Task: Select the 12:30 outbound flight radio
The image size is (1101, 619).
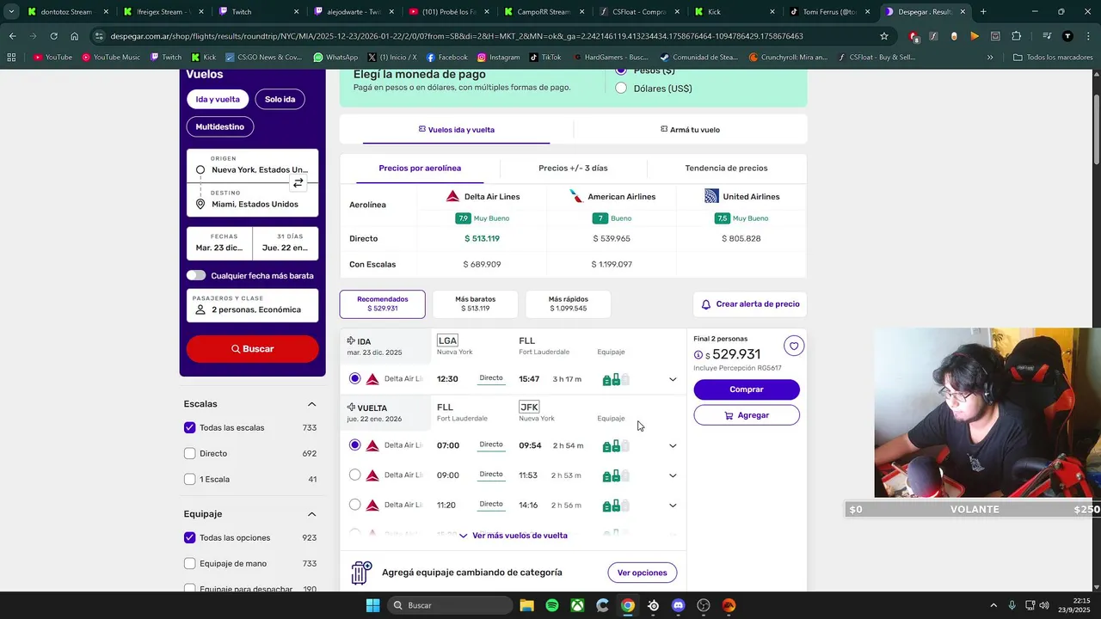Action: coord(355,378)
